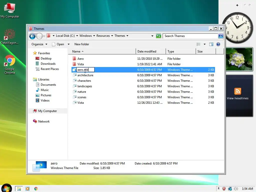Open Desktop in the navigation pane

43,58
